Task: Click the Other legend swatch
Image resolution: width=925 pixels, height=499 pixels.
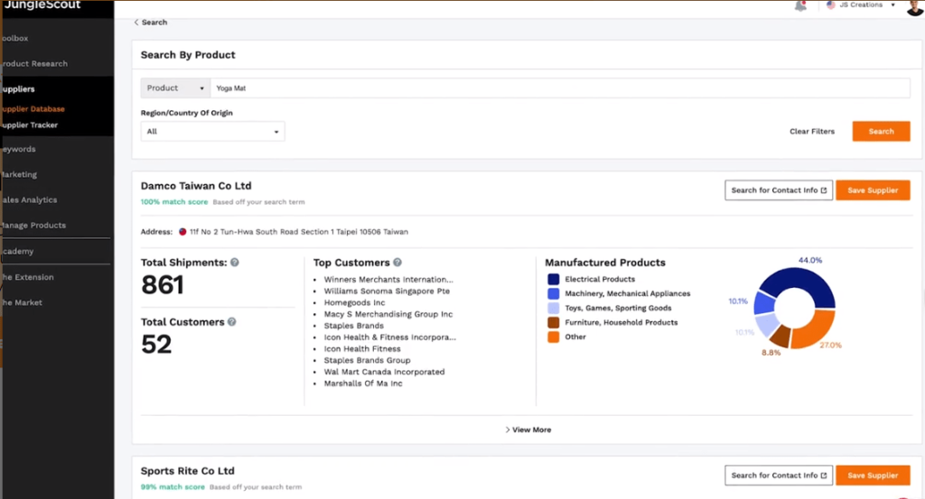Action: pos(554,337)
